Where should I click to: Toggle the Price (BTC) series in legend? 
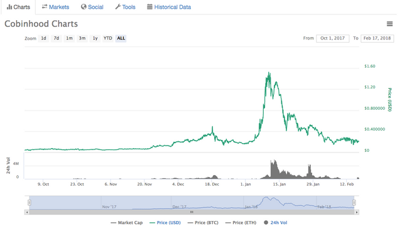[x=203, y=222]
